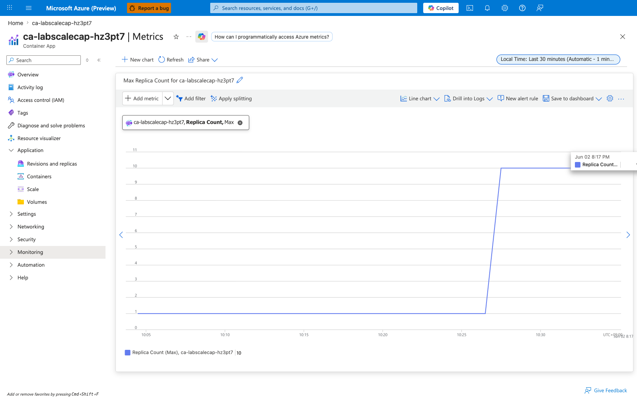Remove the Replica Count metric chip
The width and height of the screenshot is (637, 398).
pyautogui.click(x=240, y=123)
